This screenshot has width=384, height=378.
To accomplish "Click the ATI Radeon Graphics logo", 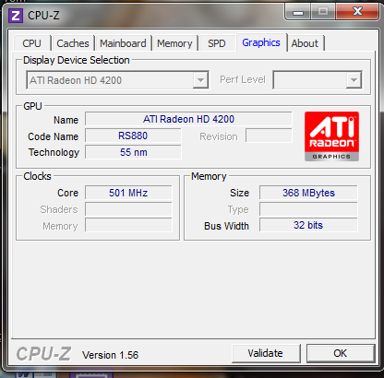I will pyautogui.click(x=331, y=136).
